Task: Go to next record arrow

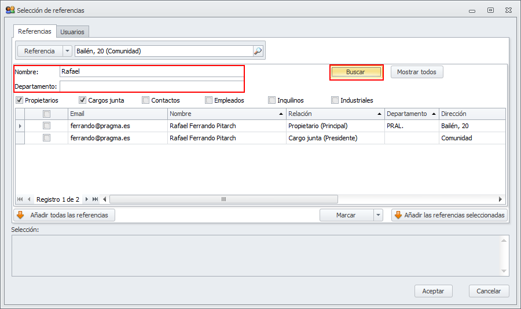Action: [x=86, y=199]
